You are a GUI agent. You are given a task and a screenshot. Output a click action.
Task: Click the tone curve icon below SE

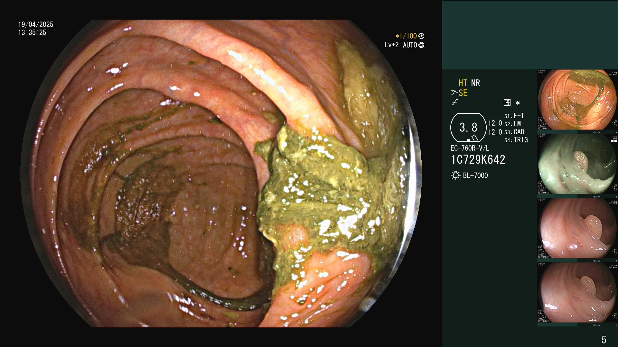(454, 102)
